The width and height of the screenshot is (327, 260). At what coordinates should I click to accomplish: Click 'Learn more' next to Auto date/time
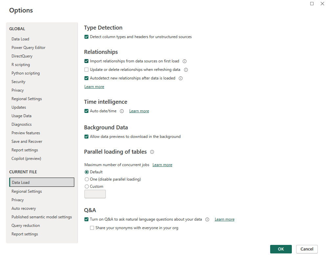pos(139,111)
